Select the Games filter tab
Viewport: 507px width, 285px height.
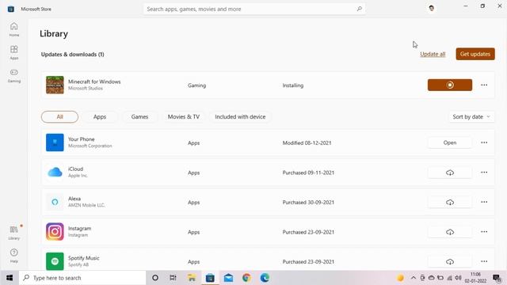(x=139, y=116)
